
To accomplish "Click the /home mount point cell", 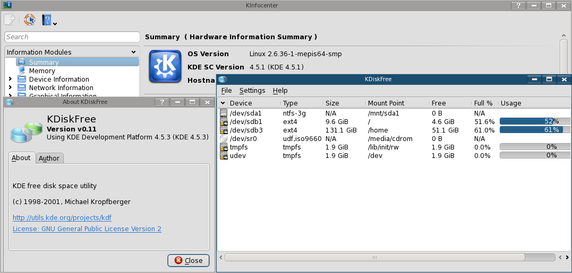I will (x=378, y=130).
